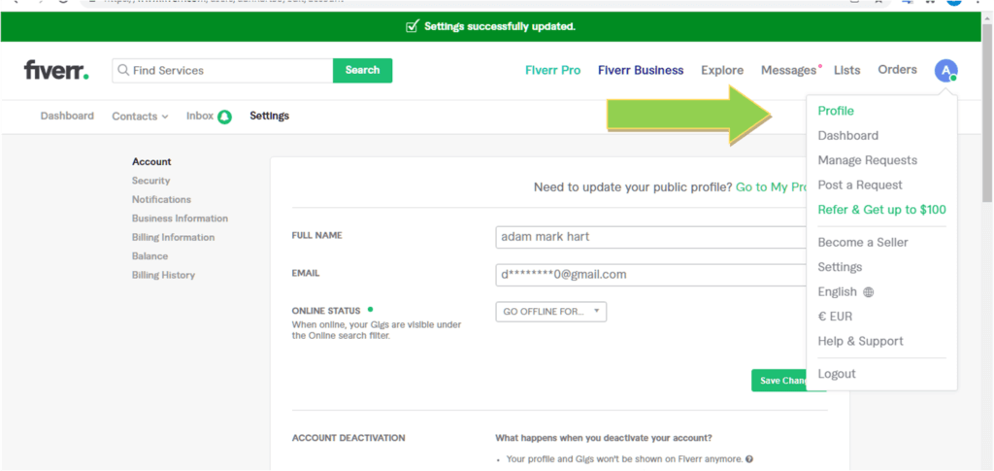Open Lists in top navigation
Viewport: 994px width, 471px height.
[x=846, y=70]
